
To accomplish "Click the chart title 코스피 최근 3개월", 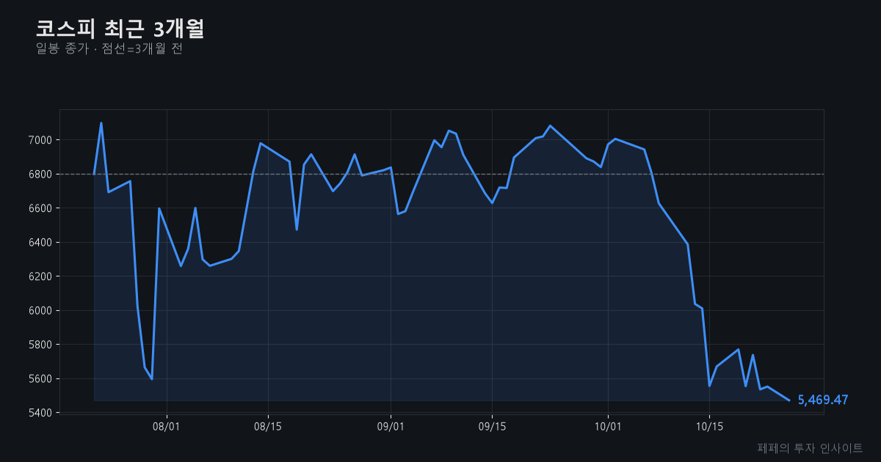I will pyautogui.click(x=120, y=29).
